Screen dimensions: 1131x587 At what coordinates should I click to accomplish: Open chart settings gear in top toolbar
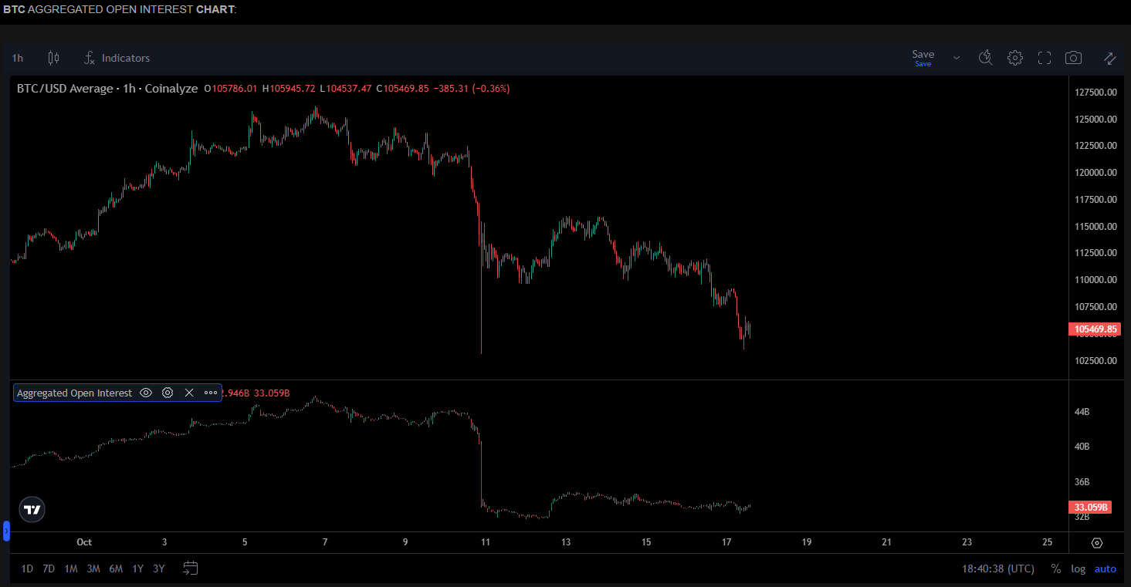coord(1015,58)
